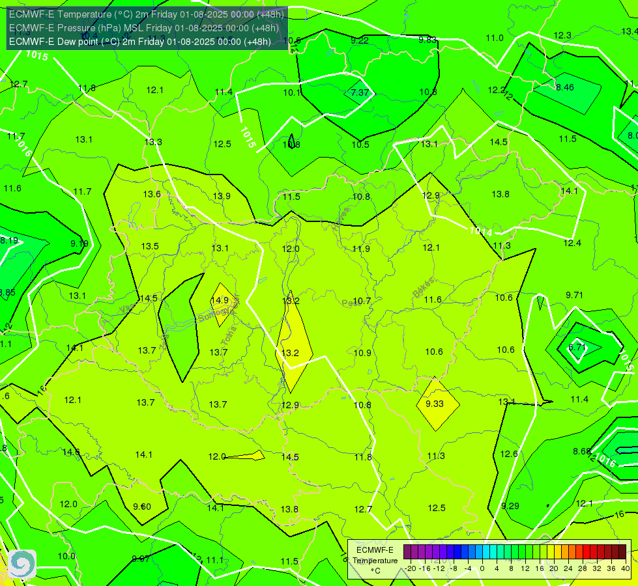Click the 13.6 value

152,194
